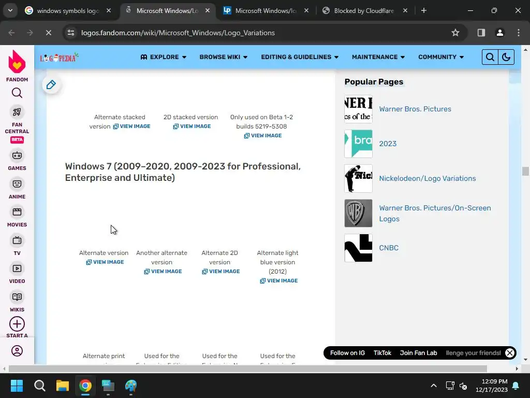530x398 pixels.
Task: Go back to previous page
Action: tap(11, 33)
